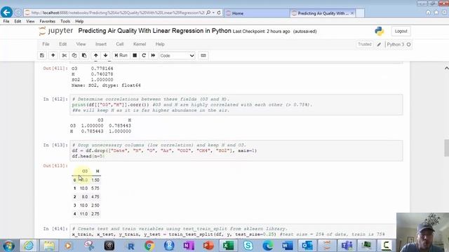Click the vertical scrollbar thumb
This screenshot has height=252, width=449.
tap(446, 148)
